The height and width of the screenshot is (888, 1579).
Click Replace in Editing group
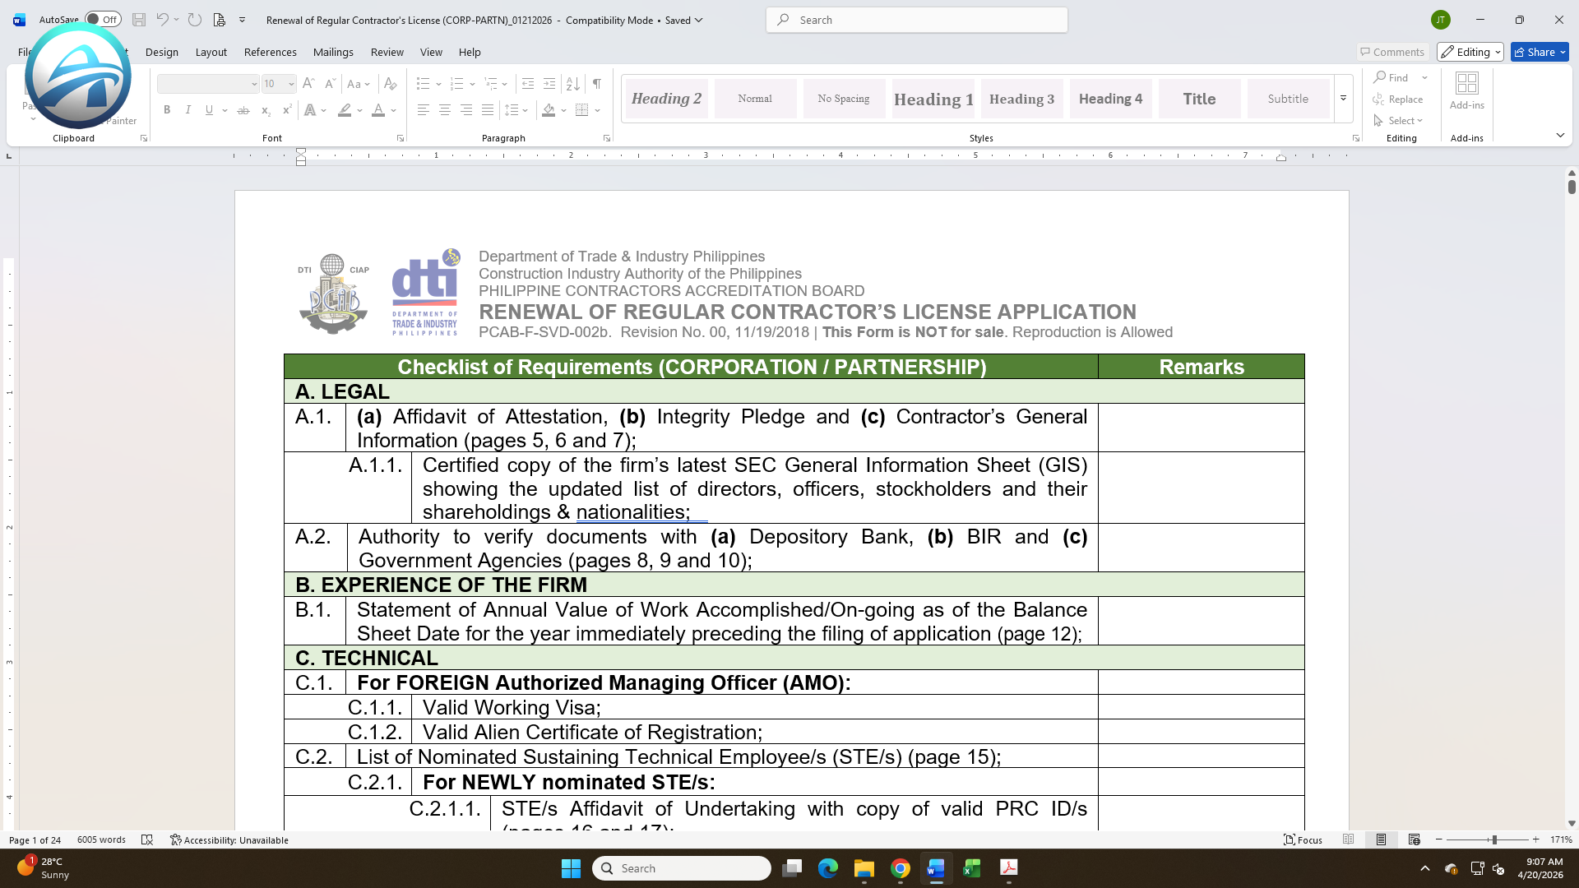(1398, 99)
